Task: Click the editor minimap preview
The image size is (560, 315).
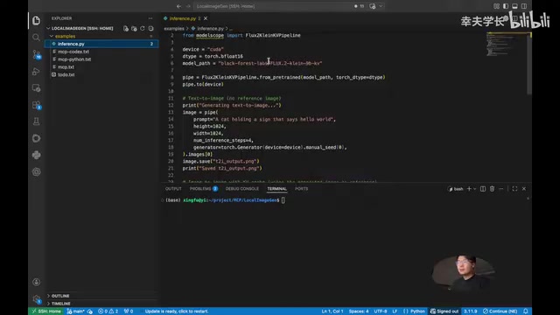Action: (x=507, y=45)
